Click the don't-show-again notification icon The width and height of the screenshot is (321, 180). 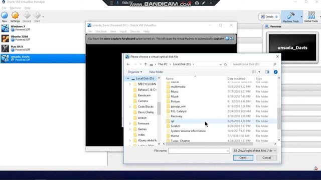click(x=232, y=38)
